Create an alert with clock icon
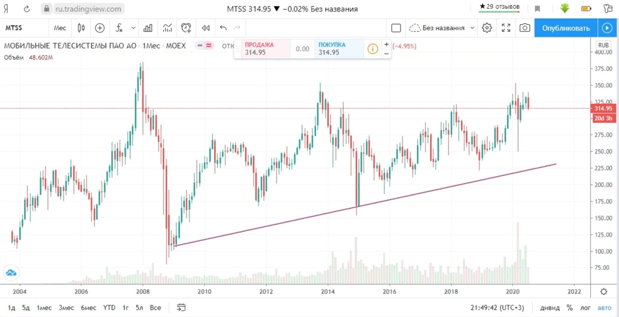 click(186, 28)
